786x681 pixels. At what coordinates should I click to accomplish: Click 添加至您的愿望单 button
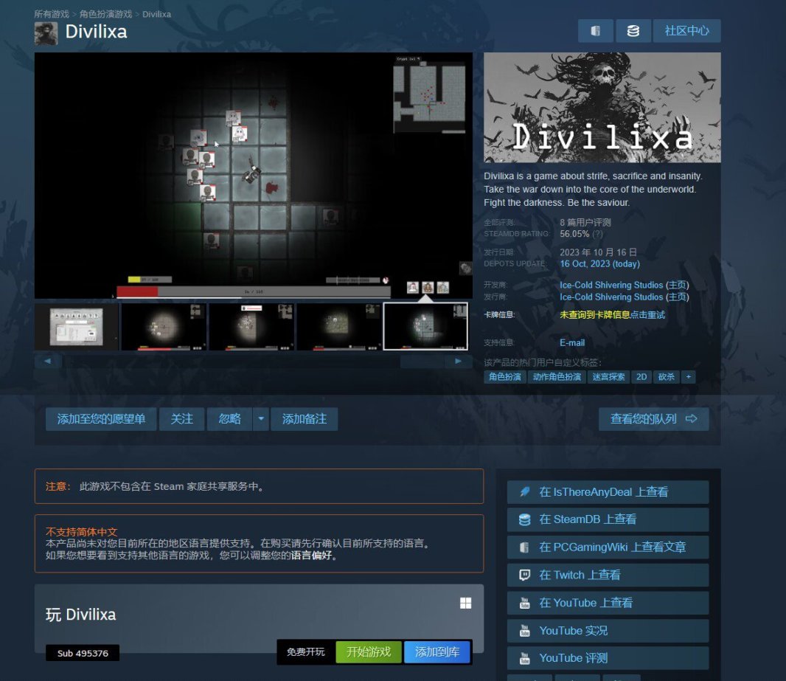click(101, 419)
